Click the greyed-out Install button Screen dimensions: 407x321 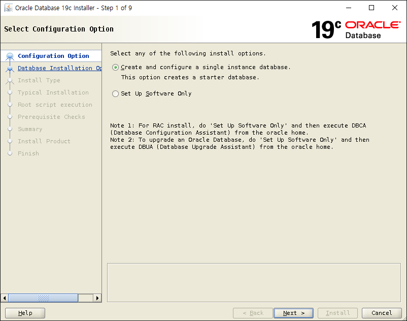click(x=337, y=313)
